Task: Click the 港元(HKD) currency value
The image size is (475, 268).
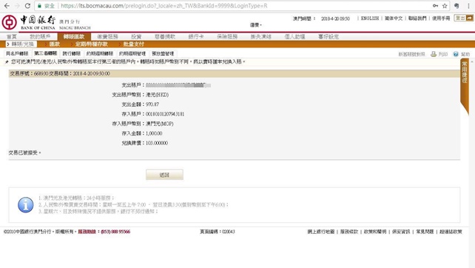Action: pyautogui.click(x=157, y=95)
